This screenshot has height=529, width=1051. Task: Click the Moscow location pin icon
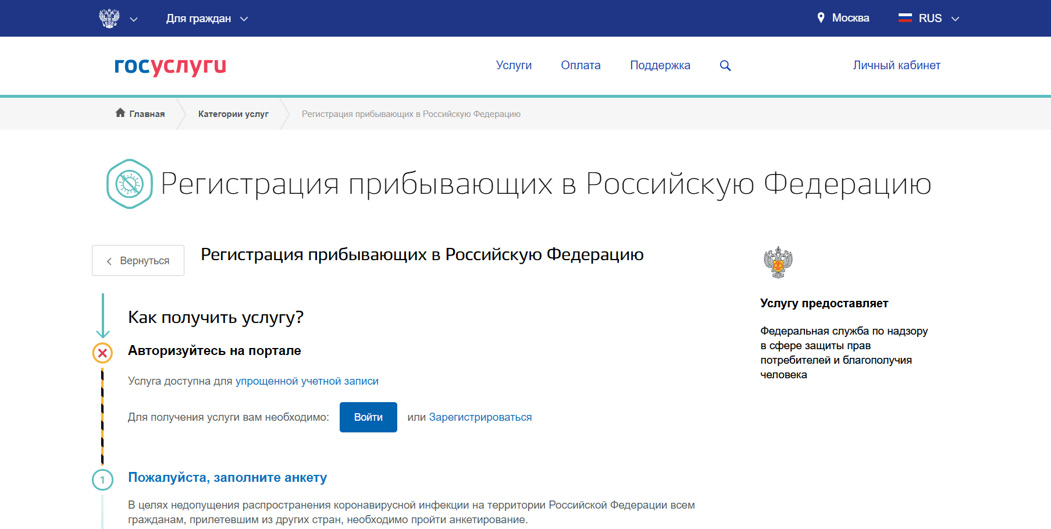click(x=821, y=18)
